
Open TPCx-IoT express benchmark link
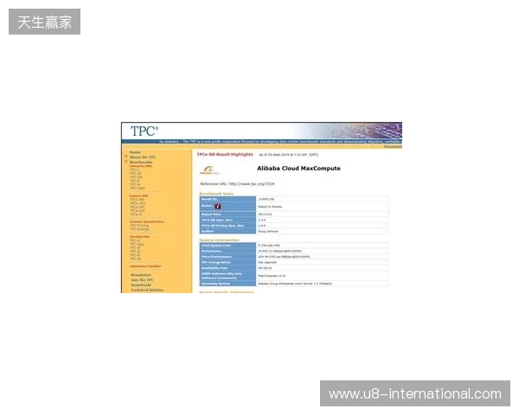(137, 210)
